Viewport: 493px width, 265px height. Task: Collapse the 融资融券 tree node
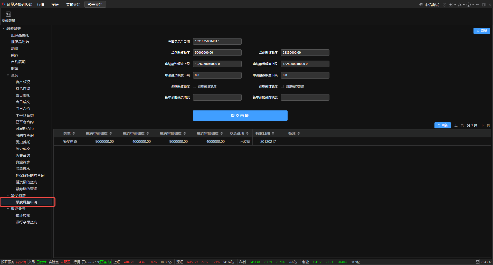(3, 29)
